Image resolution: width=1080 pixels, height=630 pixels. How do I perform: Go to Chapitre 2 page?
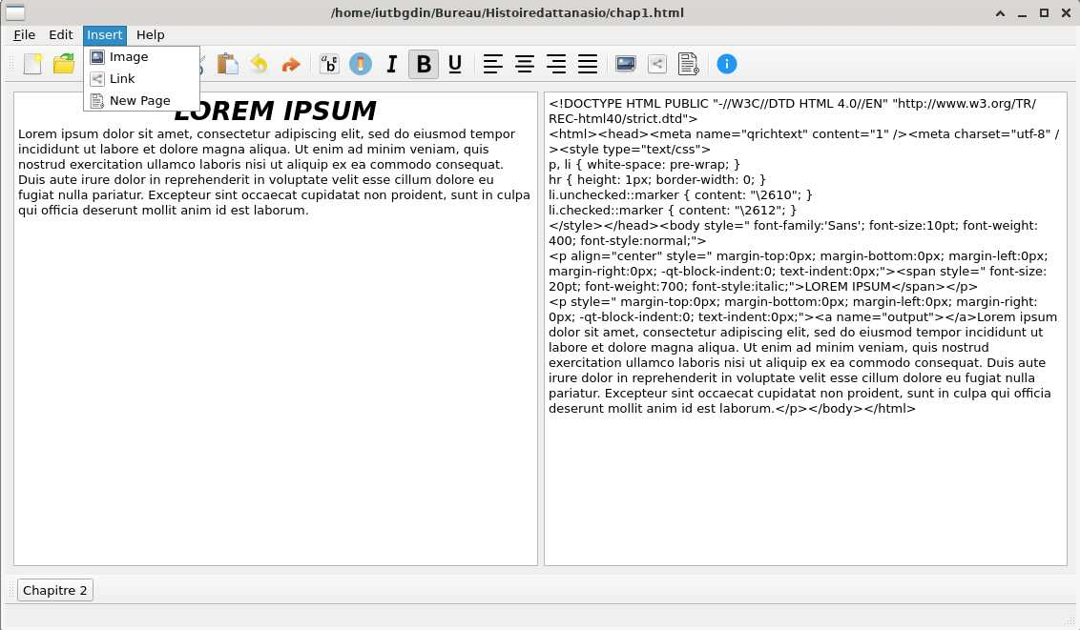pos(55,590)
